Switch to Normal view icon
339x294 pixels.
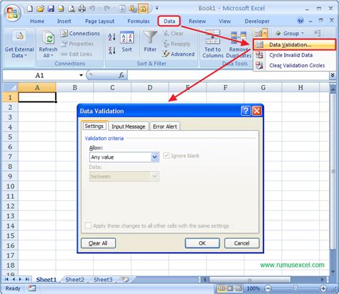tap(221, 288)
